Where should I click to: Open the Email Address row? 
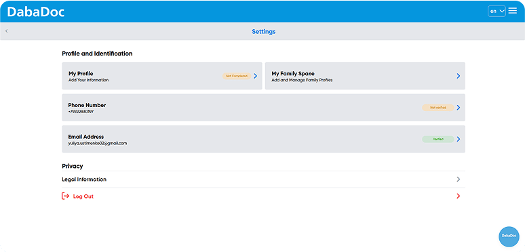[x=263, y=139]
